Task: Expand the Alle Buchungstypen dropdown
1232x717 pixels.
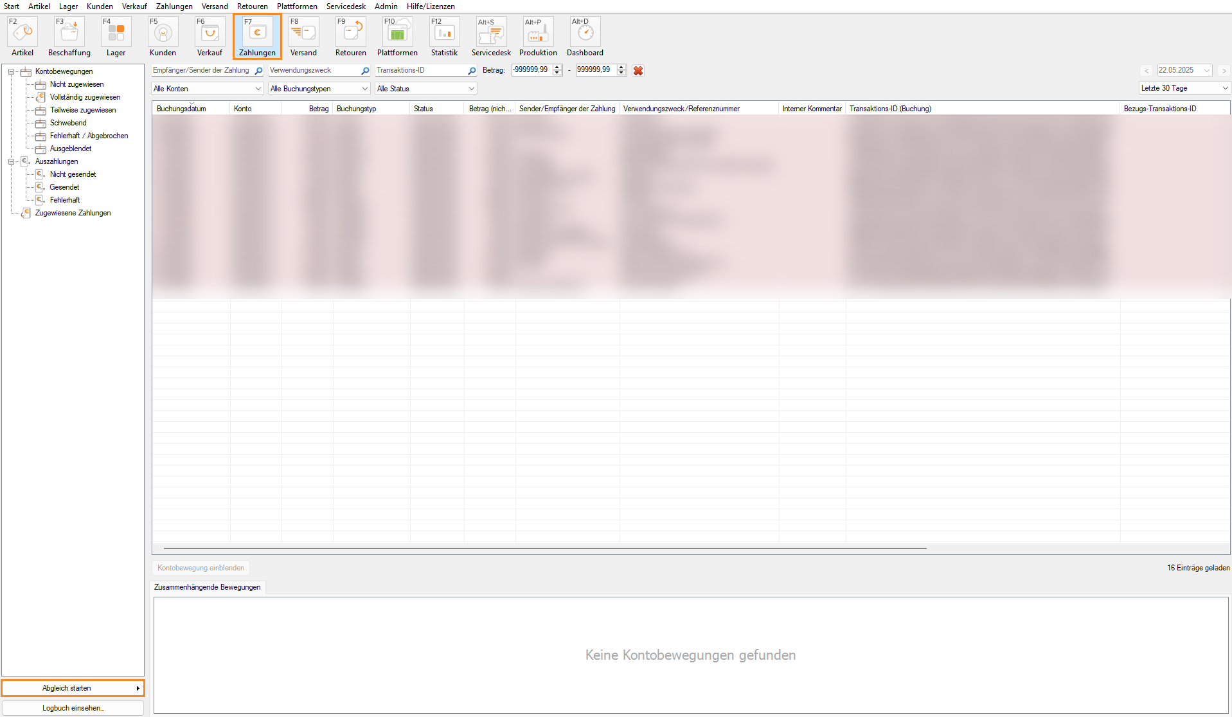Action: click(x=319, y=89)
